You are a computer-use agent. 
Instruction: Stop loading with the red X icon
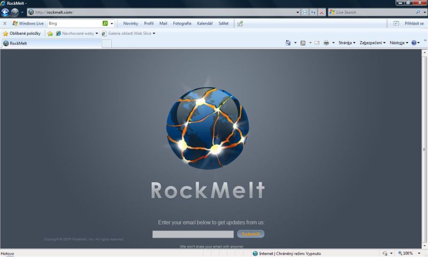click(x=322, y=12)
